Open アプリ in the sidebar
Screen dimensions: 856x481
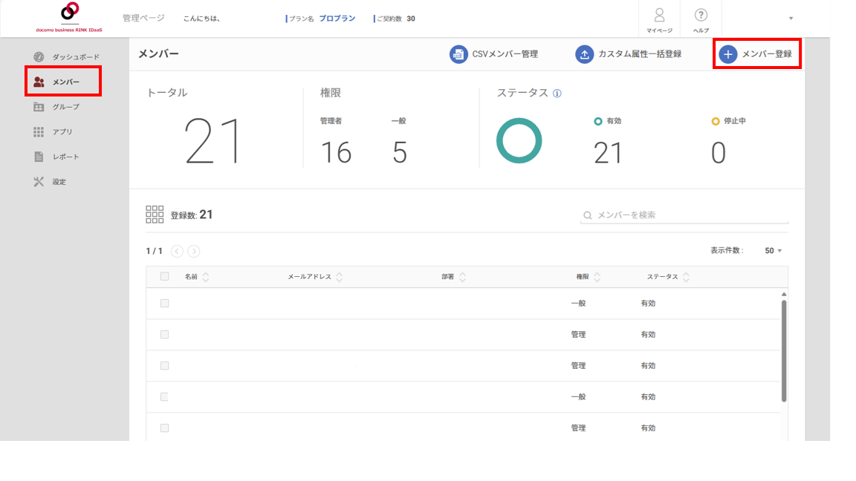click(x=62, y=132)
